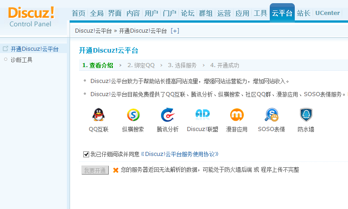Screen dimensions: 348x209
Task: Open the Discuz!云平台服务使用协议 link
Action: (180, 154)
